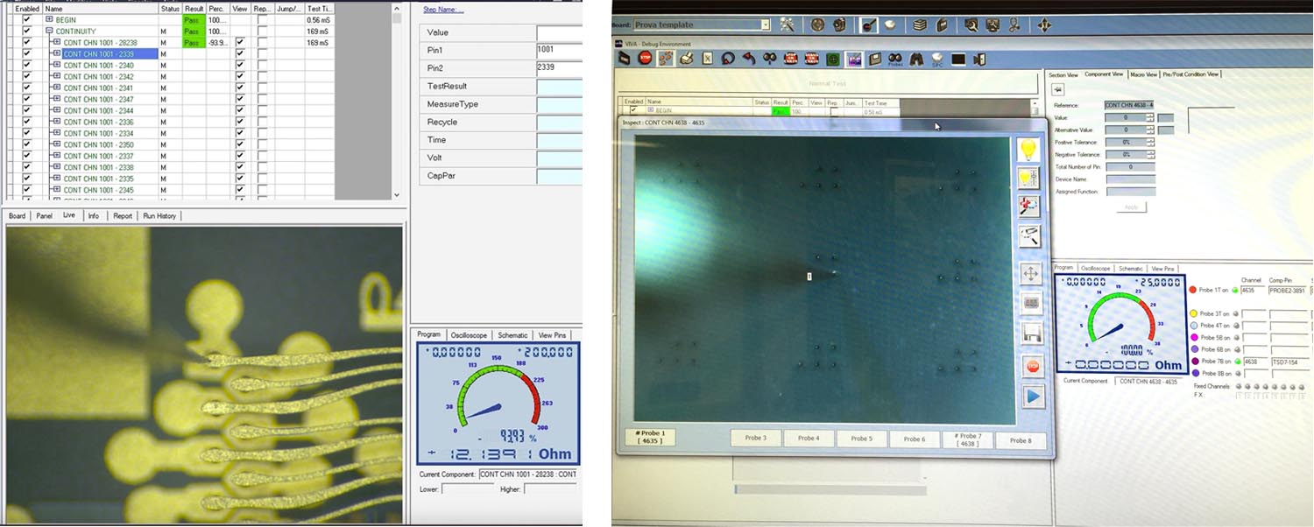This screenshot has width=1314, height=527.
Task: Toggle View checkbox for CONT CHN 1001 - 28238
Action: coord(240,42)
